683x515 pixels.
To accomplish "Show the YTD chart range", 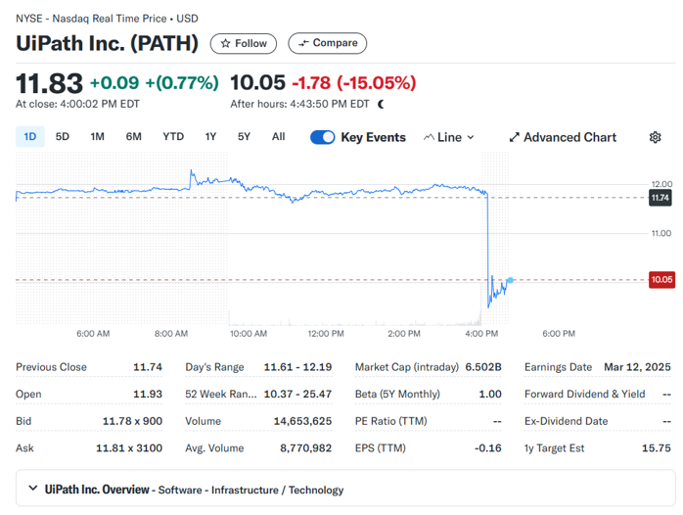I will 173,137.
